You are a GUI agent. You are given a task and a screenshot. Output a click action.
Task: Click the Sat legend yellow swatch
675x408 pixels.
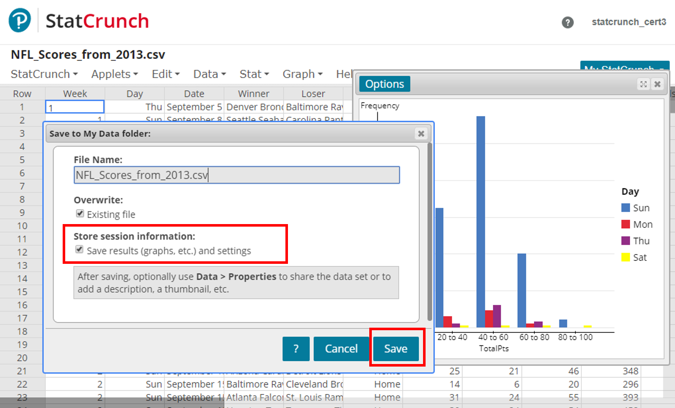pos(625,257)
